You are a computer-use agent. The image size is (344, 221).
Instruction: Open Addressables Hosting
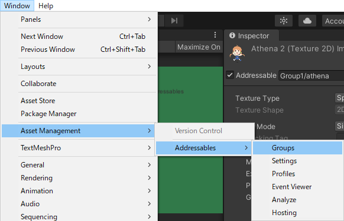click(297, 213)
